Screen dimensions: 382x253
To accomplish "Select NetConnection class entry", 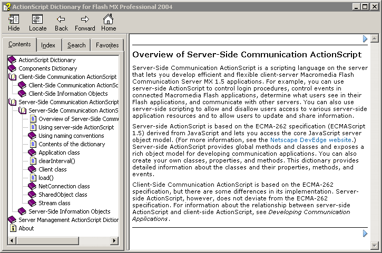I will coord(64,186).
